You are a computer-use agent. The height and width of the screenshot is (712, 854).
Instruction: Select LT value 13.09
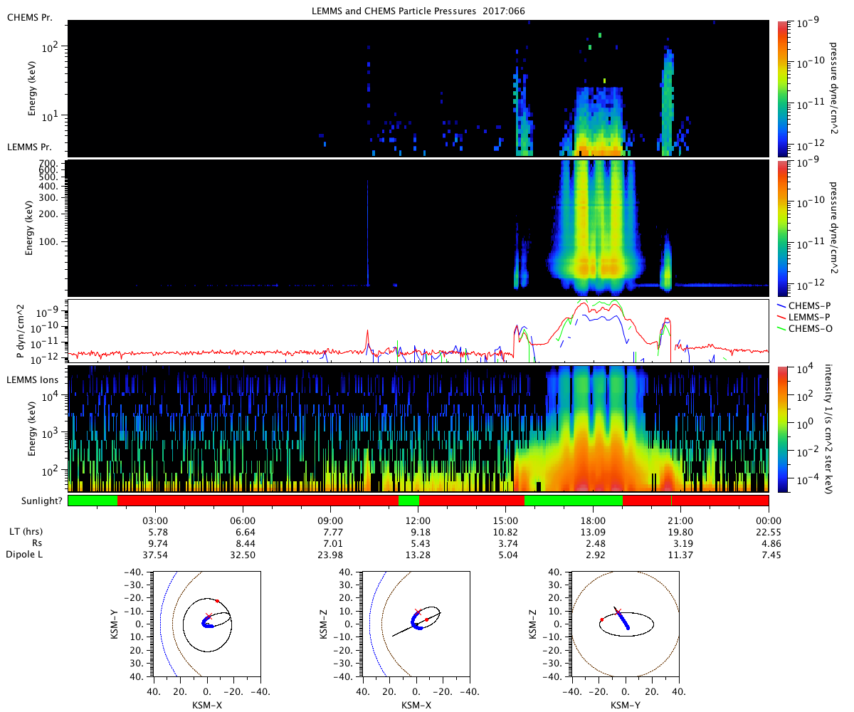594,532
